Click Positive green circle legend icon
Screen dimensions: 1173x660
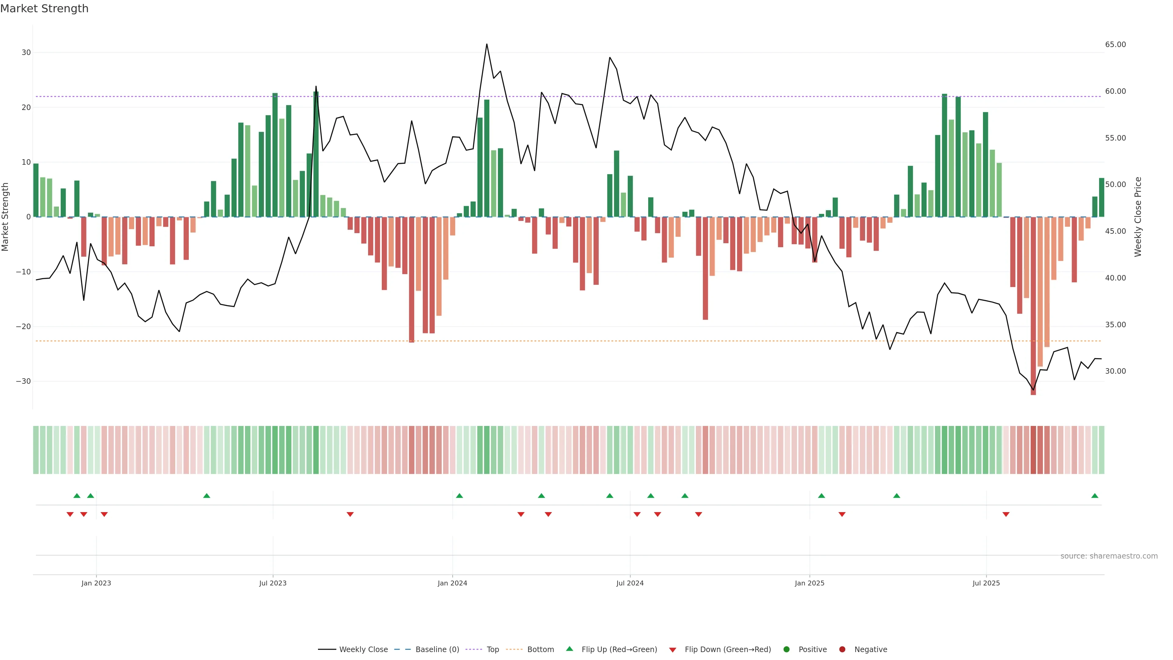tap(786, 650)
